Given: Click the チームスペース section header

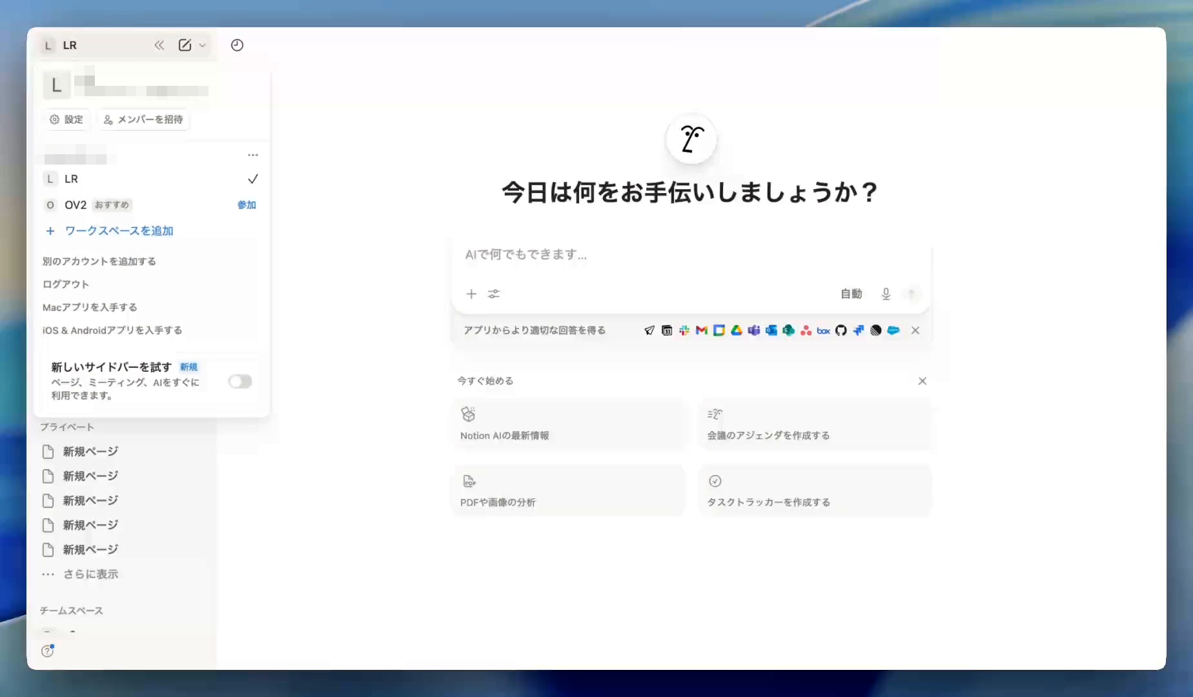Looking at the screenshot, I should [x=72, y=611].
